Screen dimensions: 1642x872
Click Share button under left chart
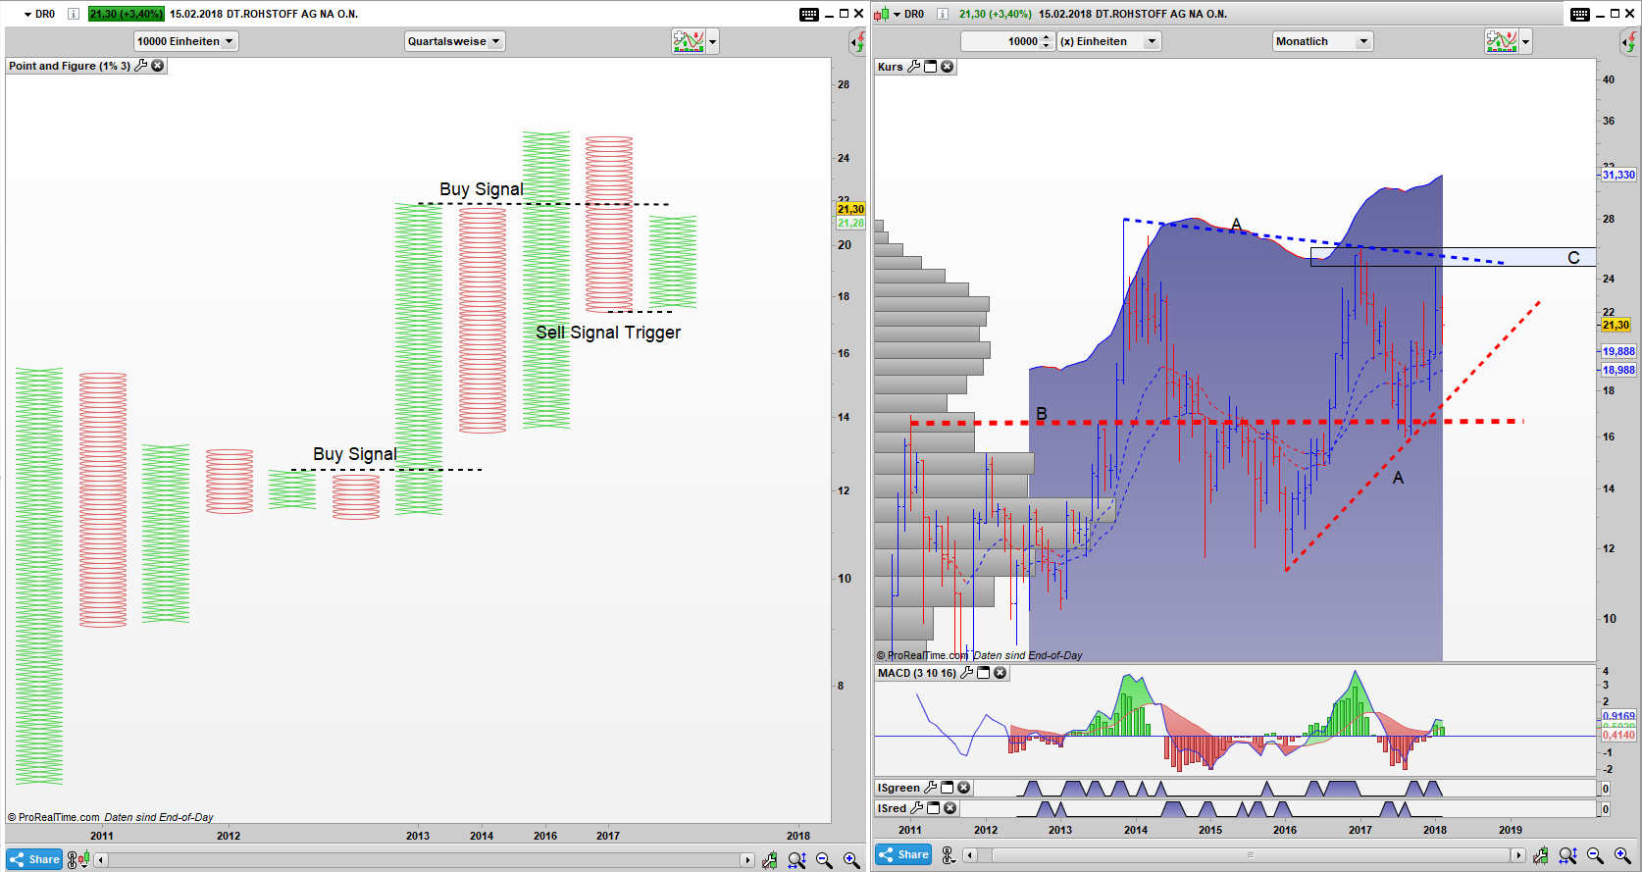click(34, 859)
